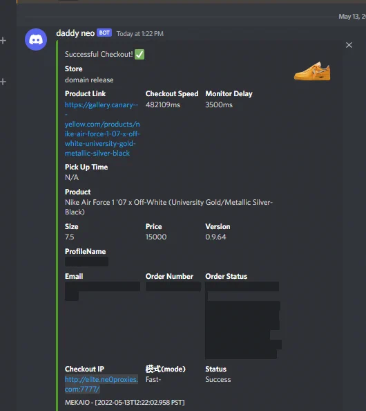Image resolution: width=366 pixels, height=411 pixels.
Task: Click the '3500ms' monitor delay value
Action: 219,105
